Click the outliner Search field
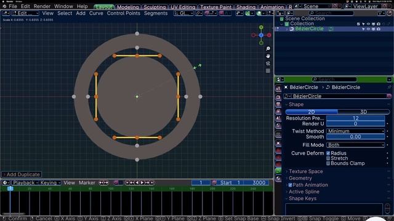Viewport: 394px width, 221px height. (x=331, y=13)
